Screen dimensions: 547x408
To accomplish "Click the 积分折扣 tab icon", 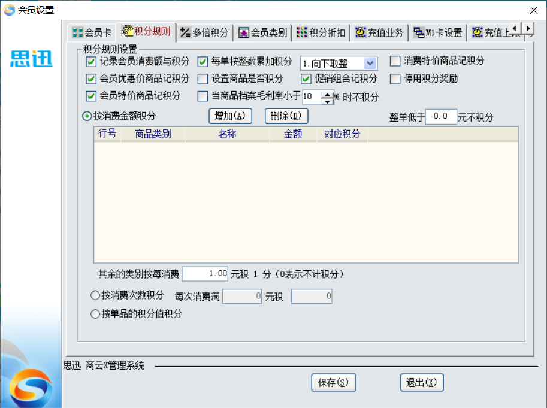I will coord(302,32).
